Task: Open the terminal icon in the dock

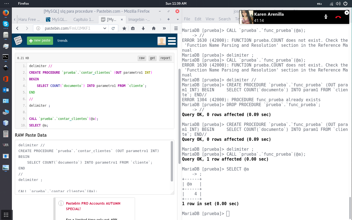Action: coord(5,57)
